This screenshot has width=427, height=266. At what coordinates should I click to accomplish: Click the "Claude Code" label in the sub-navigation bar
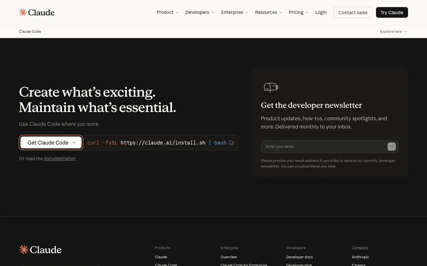point(30,32)
